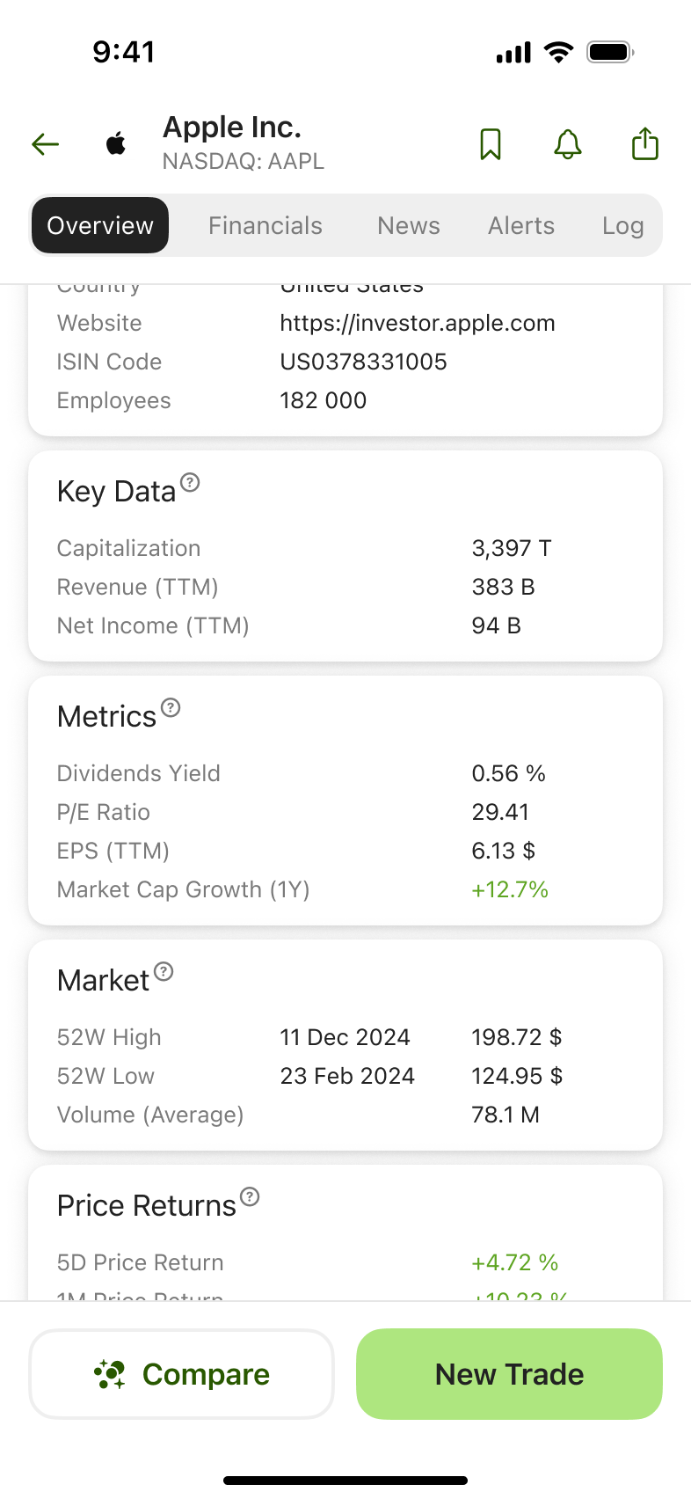Viewport: 691px width, 1499px height.
Task: Tap the back arrow icon
Action: pos(45,143)
